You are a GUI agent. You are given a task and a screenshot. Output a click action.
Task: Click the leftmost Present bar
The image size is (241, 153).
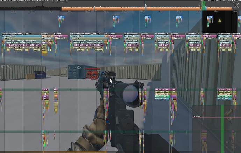pyautogui.click(x=61, y=38)
